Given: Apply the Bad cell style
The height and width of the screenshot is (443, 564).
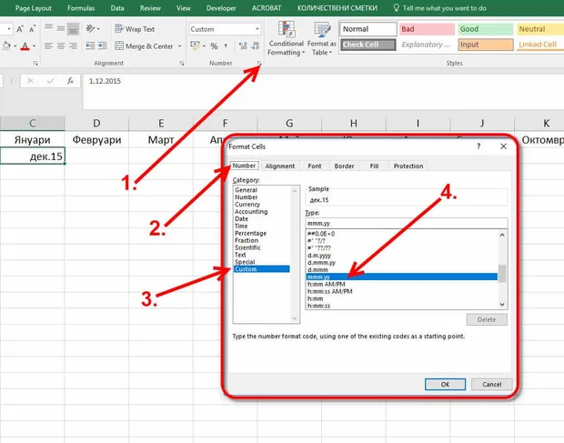Looking at the screenshot, I should pos(427,29).
